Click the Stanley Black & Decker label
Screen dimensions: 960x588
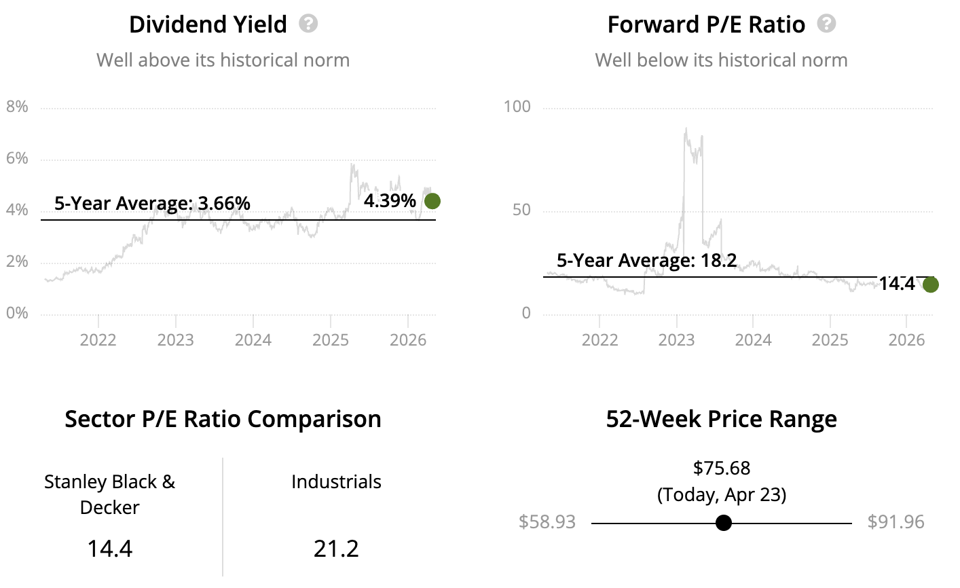(x=109, y=494)
